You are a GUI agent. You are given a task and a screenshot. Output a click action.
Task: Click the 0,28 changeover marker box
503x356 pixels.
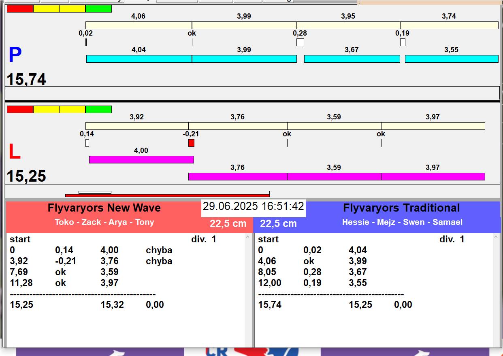click(300, 42)
